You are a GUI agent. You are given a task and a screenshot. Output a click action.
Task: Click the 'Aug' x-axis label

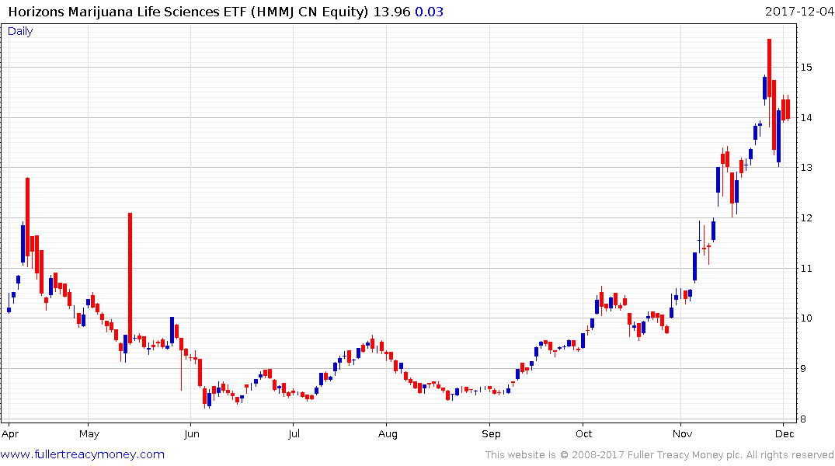click(x=388, y=434)
